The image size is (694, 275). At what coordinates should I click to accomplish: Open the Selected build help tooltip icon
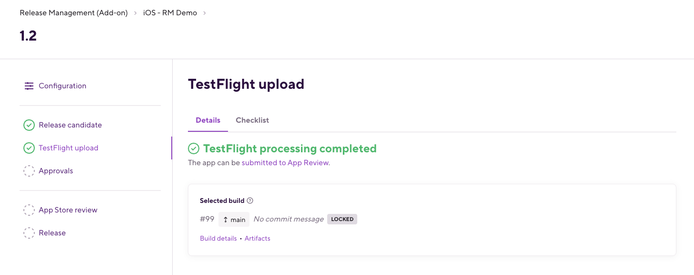point(250,201)
